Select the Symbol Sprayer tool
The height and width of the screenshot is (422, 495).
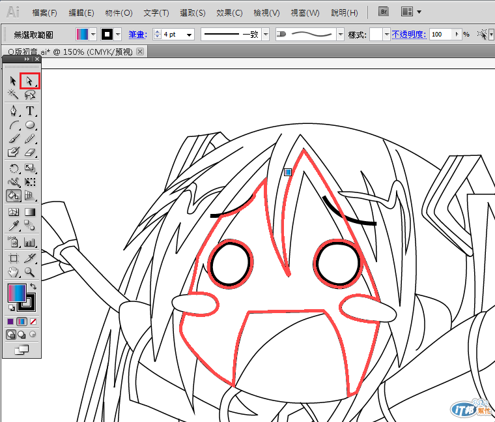click(x=14, y=242)
